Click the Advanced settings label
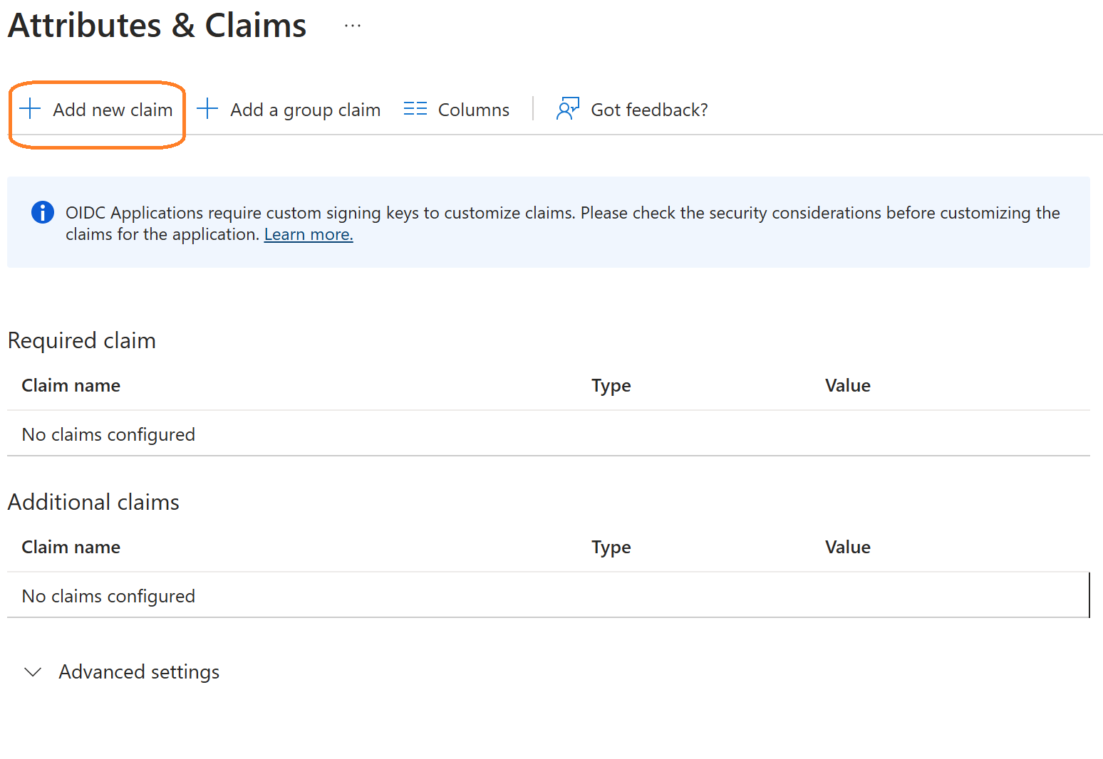This screenshot has width=1103, height=759. coord(139,672)
